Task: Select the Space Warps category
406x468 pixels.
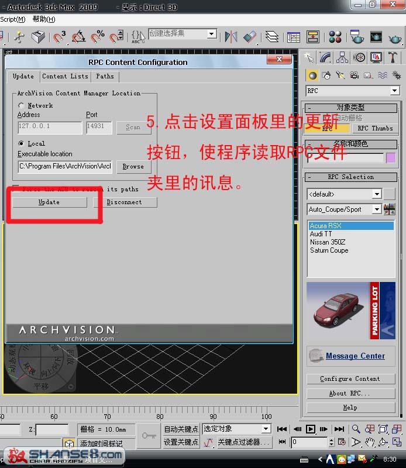Action: click(383, 75)
